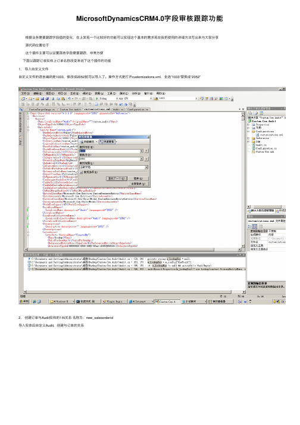This screenshot has height=425, width=300.
Task: Select Audit.cs in Solution Explorer tree
Action: pos(259,145)
